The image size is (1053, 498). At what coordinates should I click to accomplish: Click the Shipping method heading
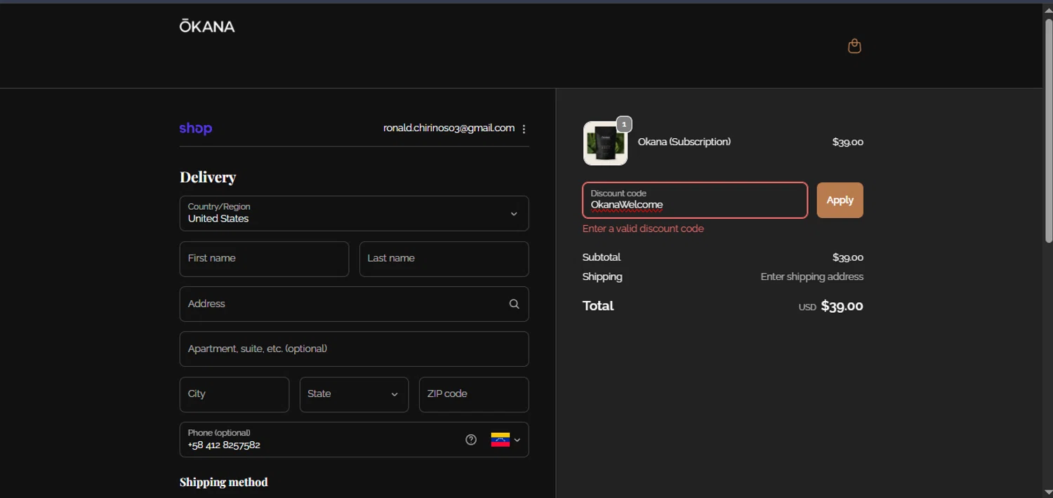(223, 482)
